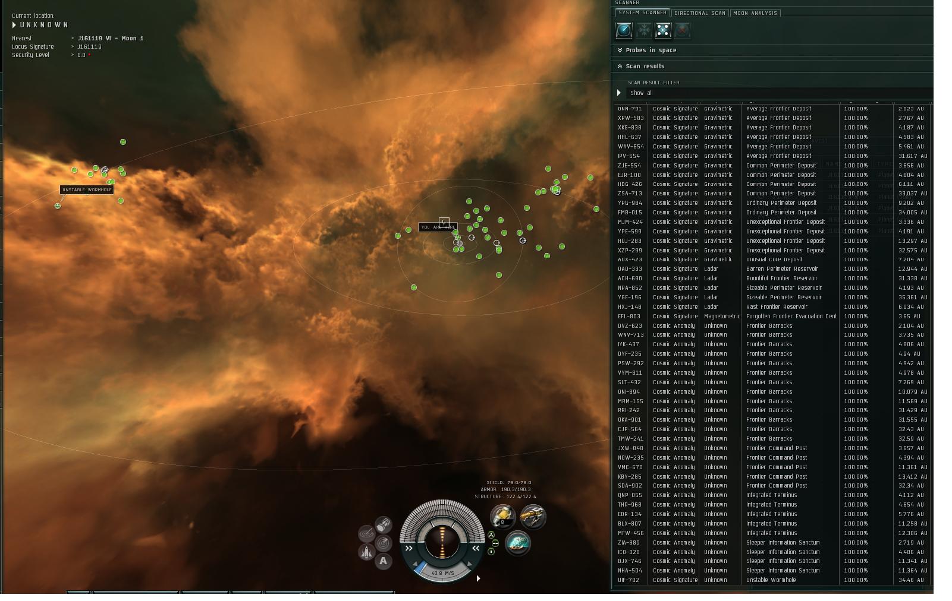This screenshot has height=601, width=952.
Task: Click the Locus Signature J161119 link
Action: click(89, 47)
